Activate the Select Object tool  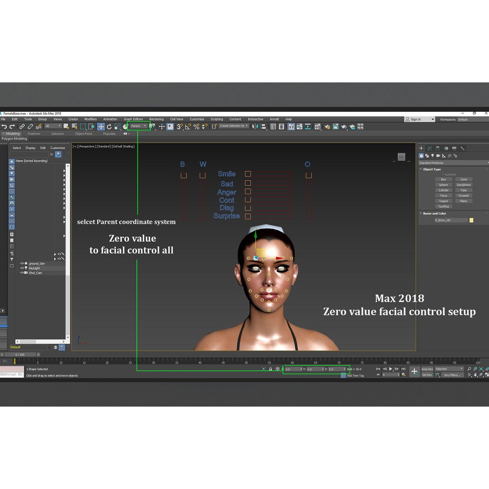(66, 126)
